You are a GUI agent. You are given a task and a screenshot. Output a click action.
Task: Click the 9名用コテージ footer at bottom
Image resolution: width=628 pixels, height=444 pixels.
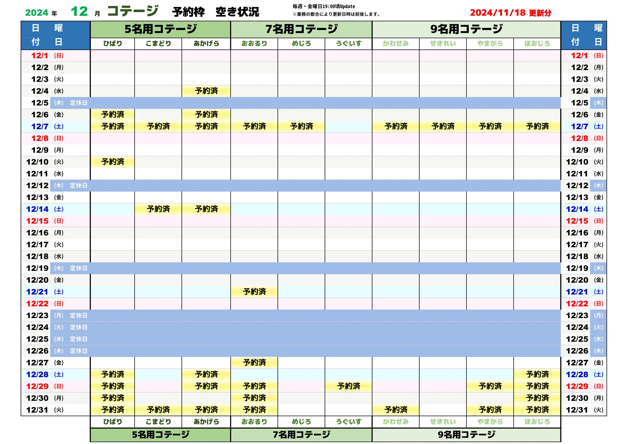point(466,435)
